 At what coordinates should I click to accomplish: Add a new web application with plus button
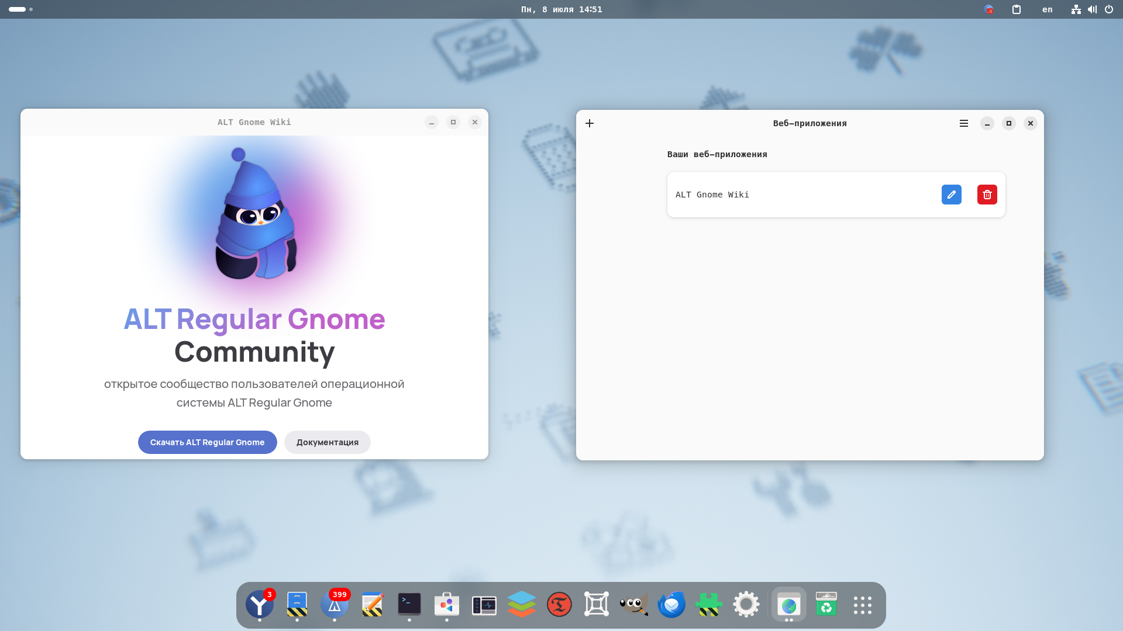tap(590, 123)
